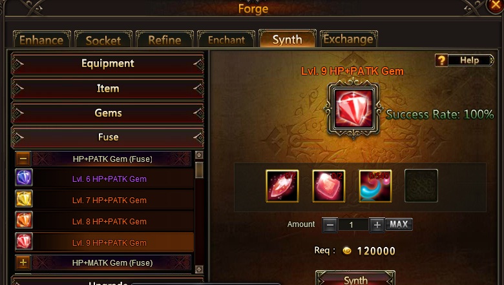Open Help with the question mark
504x285 pixels.
[x=441, y=60]
